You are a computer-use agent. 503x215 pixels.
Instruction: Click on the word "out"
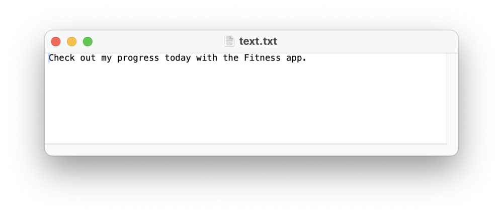tap(88, 58)
